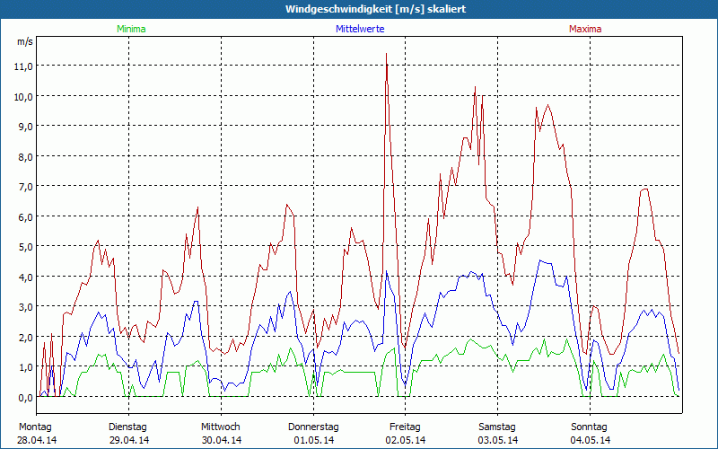Select the blue 'Mittelwerte' legend label

coord(360,29)
